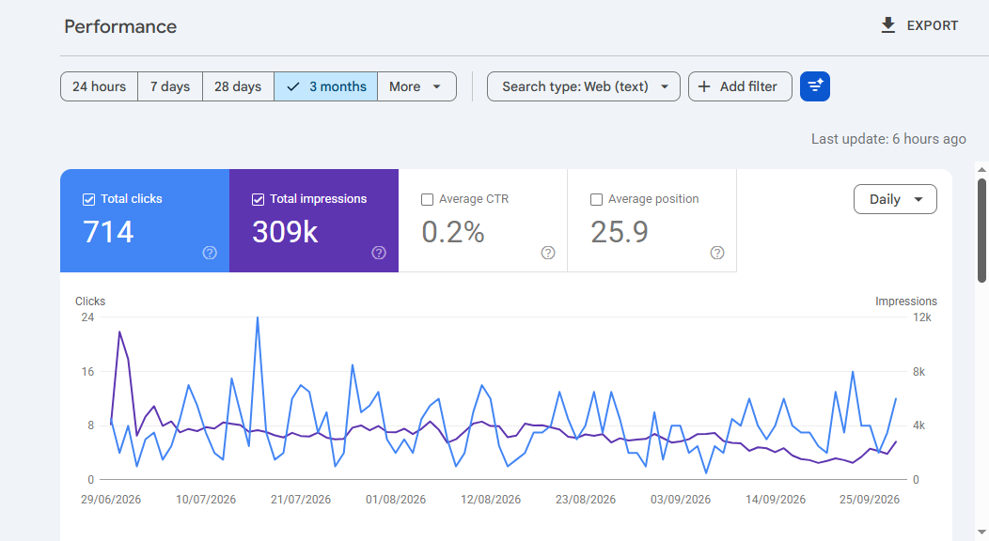
Task: Click the scrollbar up arrow
Action: pos(981,170)
